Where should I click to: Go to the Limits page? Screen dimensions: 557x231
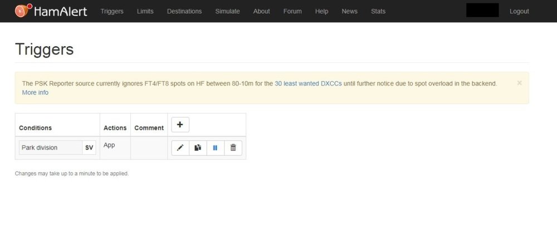coord(145,11)
